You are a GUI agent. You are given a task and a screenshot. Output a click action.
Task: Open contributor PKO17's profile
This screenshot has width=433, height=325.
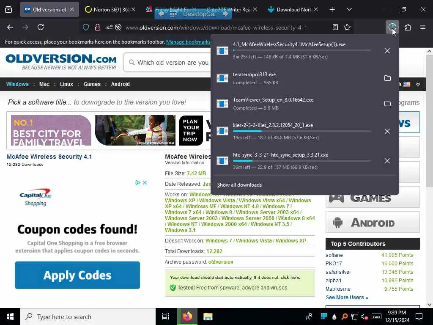[334, 264]
